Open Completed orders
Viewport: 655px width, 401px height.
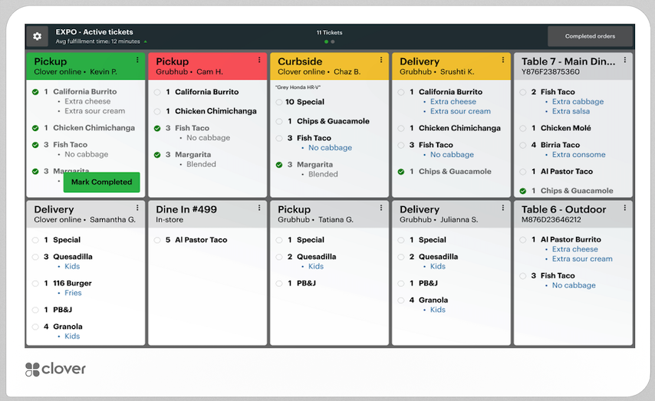(x=590, y=36)
